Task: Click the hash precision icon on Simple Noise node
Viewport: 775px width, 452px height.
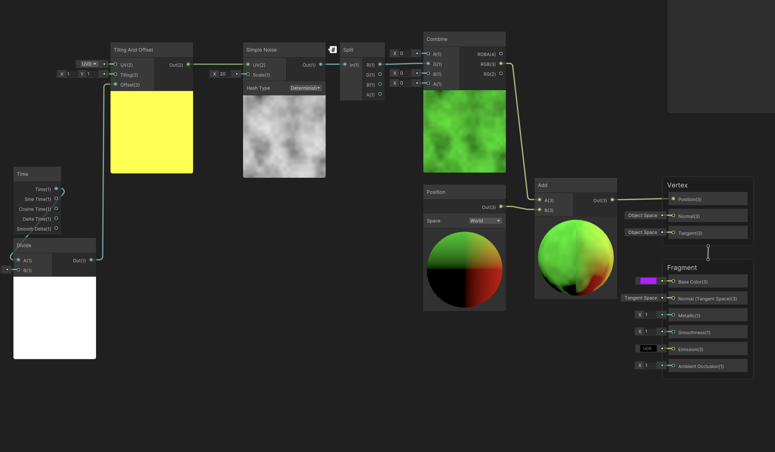Action: pos(333,49)
